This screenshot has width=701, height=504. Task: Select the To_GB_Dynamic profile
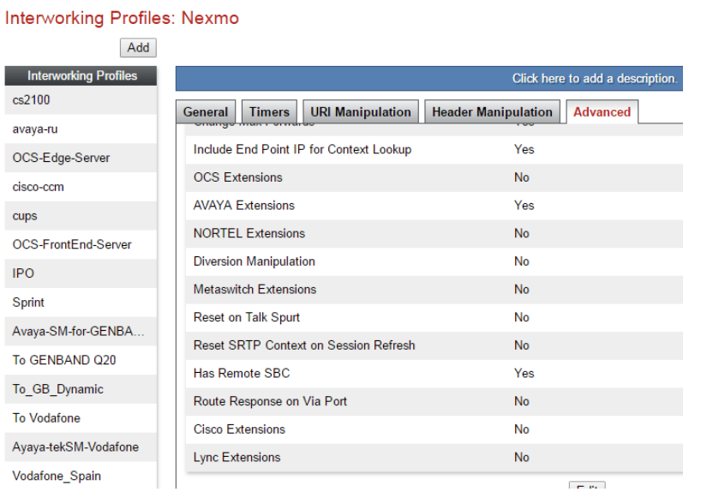click(x=81, y=389)
